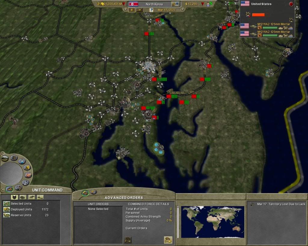The image size is (308, 246).
Task: Click the Deployed Units row icon
Action: click(7, 209)
